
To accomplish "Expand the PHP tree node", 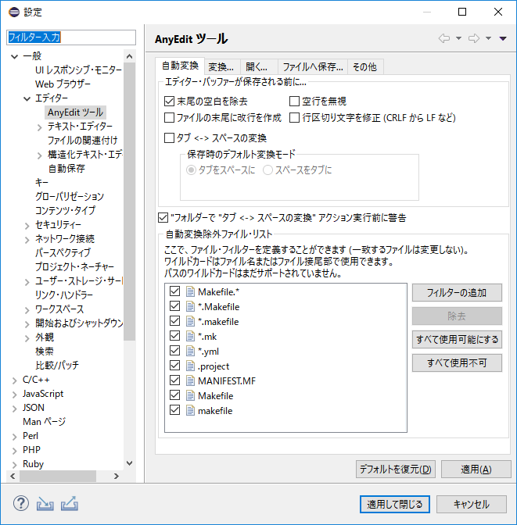I will pyautogui.click(x=14, y=451).
